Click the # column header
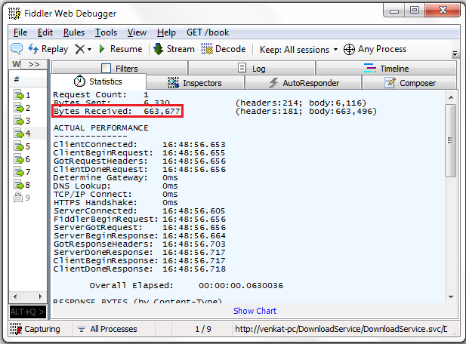This screenshot has width=466, height=344. 26,79
